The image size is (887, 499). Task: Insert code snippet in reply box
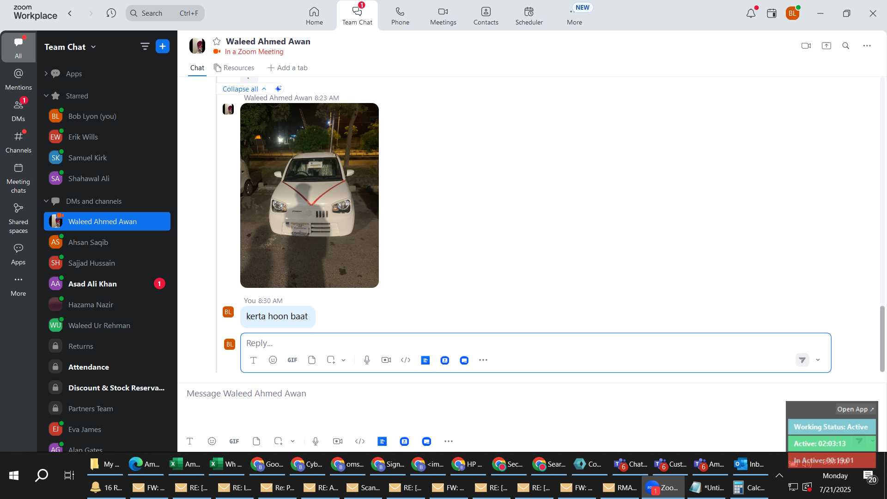pos(406,360)
